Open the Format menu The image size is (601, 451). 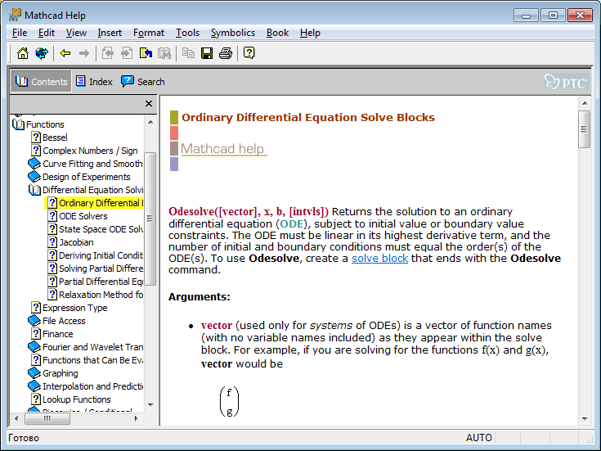click(x=149, y=33)
